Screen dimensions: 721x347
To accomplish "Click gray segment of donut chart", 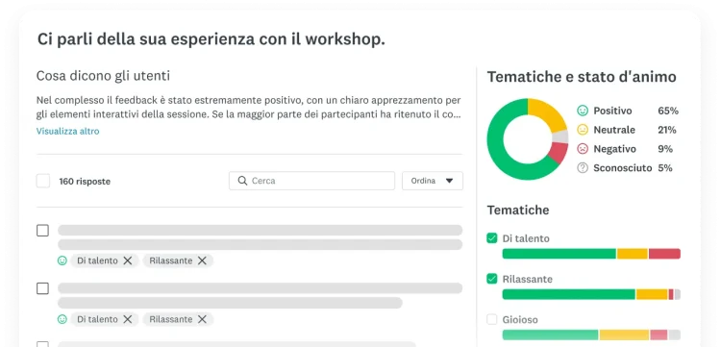I will click(x=560, y=136).
